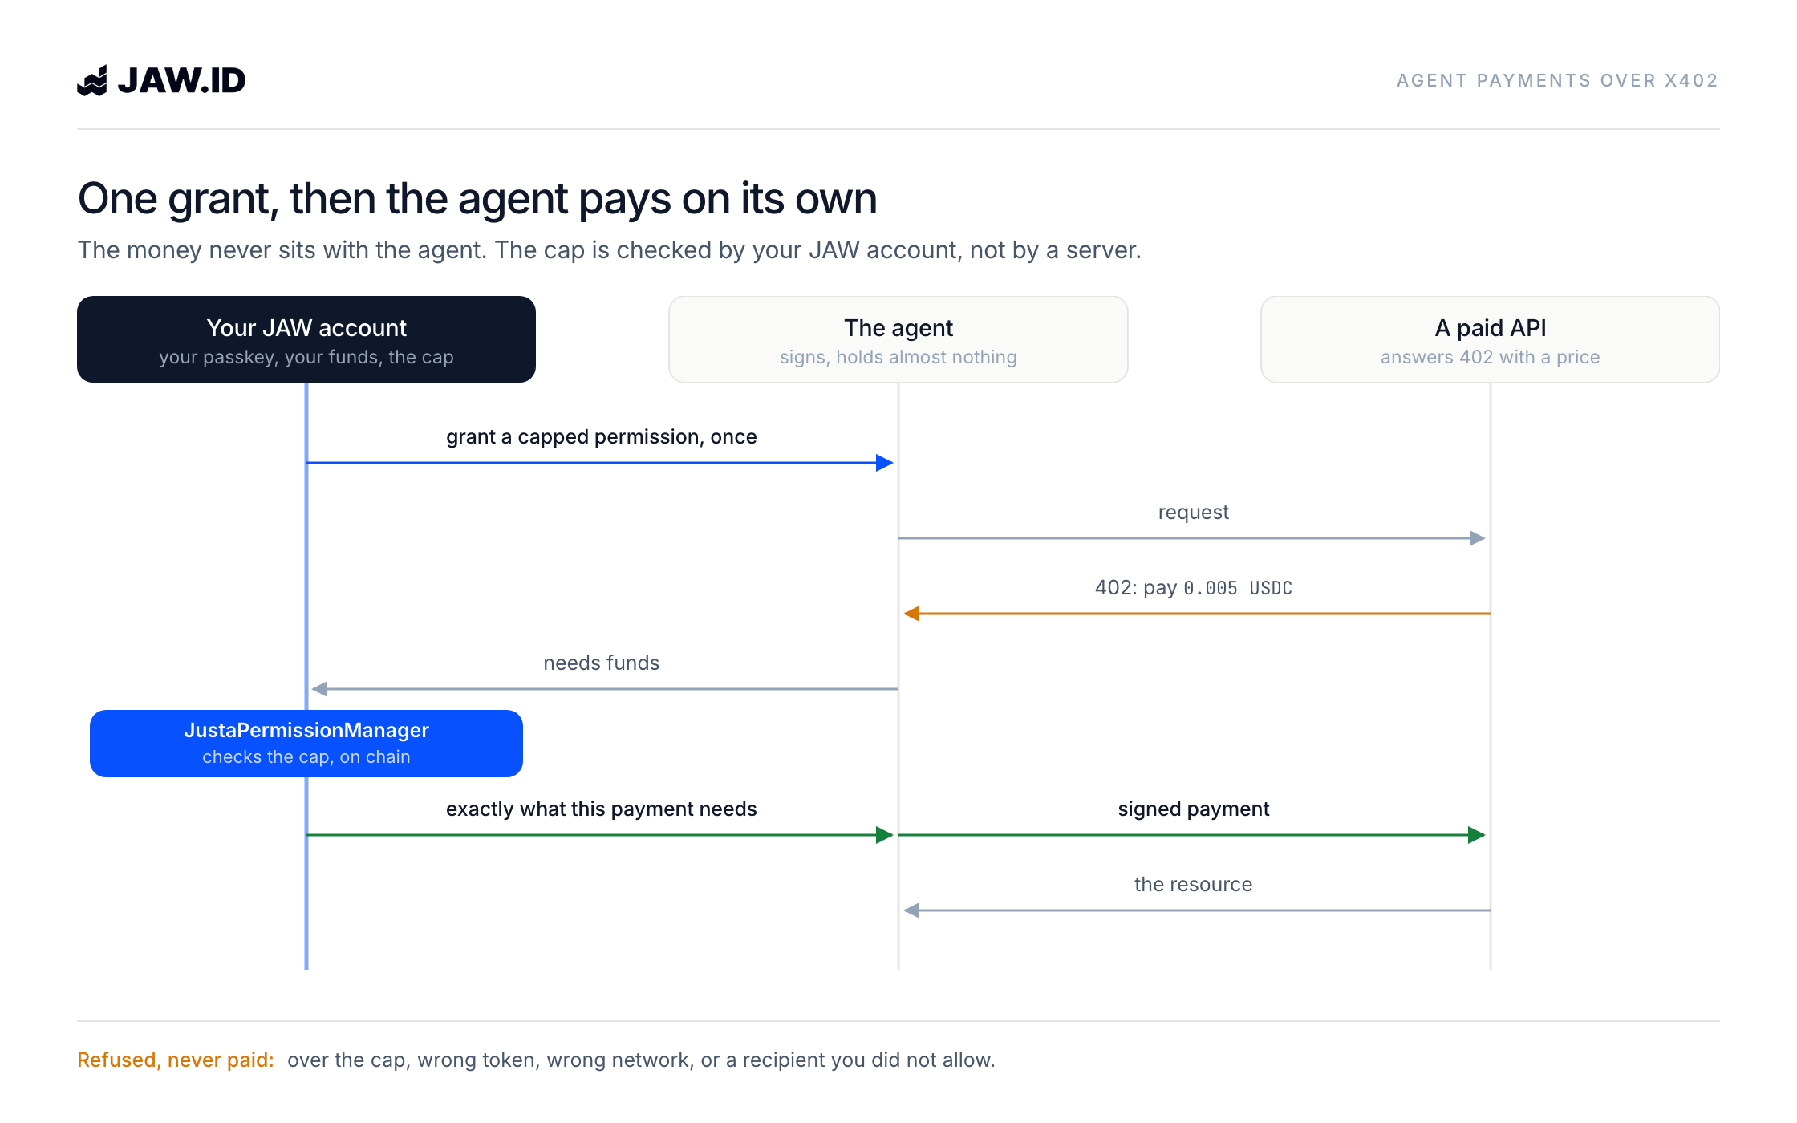Click the JustaPermissionManager blue box
This screenshot has height=1123, width=1797.
coord(306,744)
